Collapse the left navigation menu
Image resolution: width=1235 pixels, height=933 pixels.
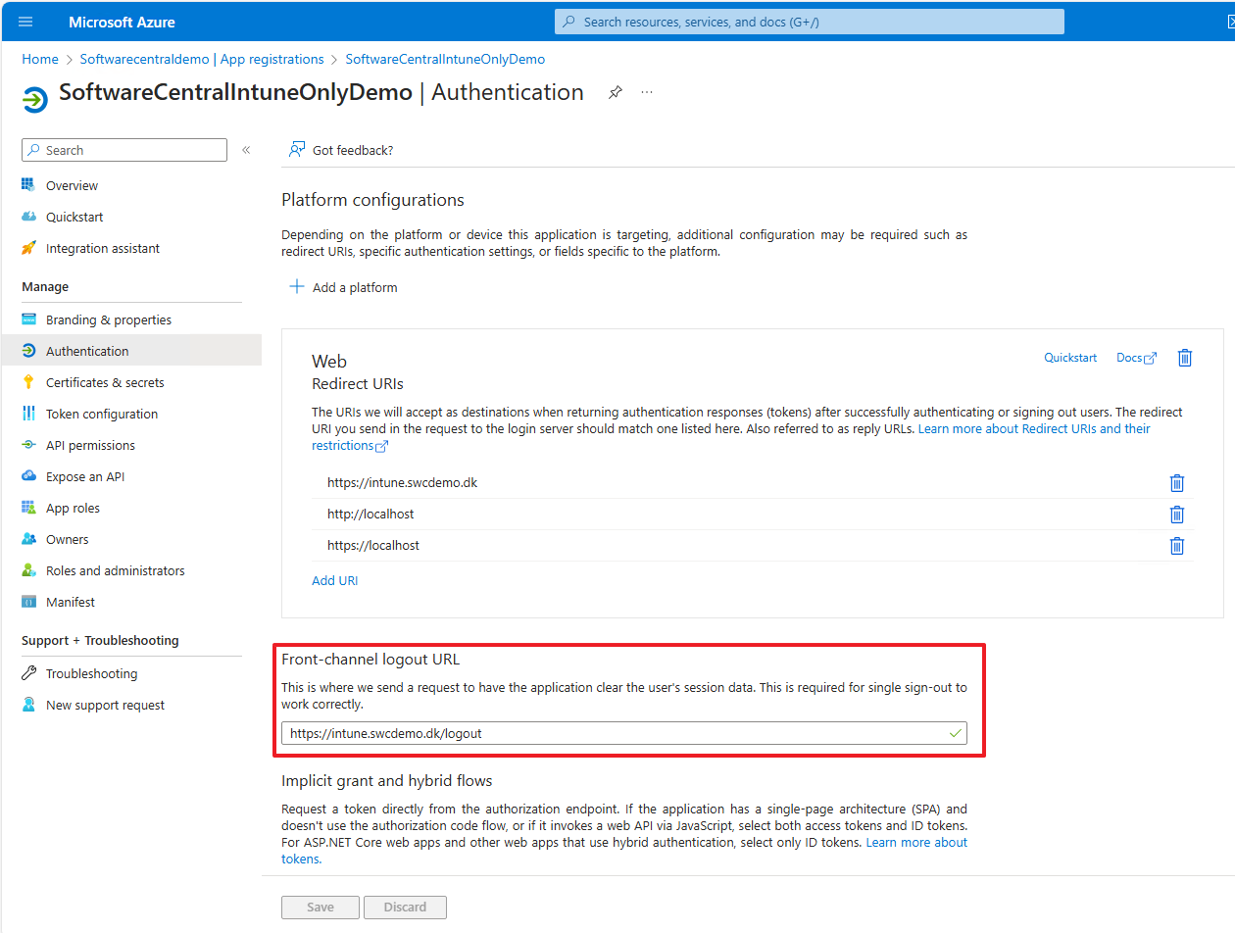coord(246,150)
